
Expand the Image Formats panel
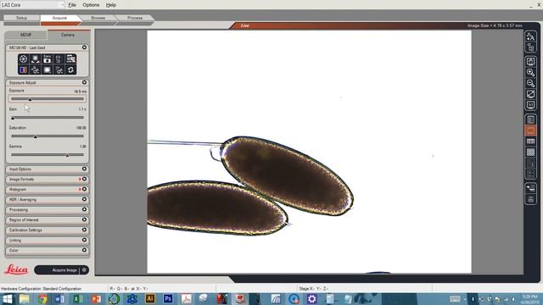[84, 179]
